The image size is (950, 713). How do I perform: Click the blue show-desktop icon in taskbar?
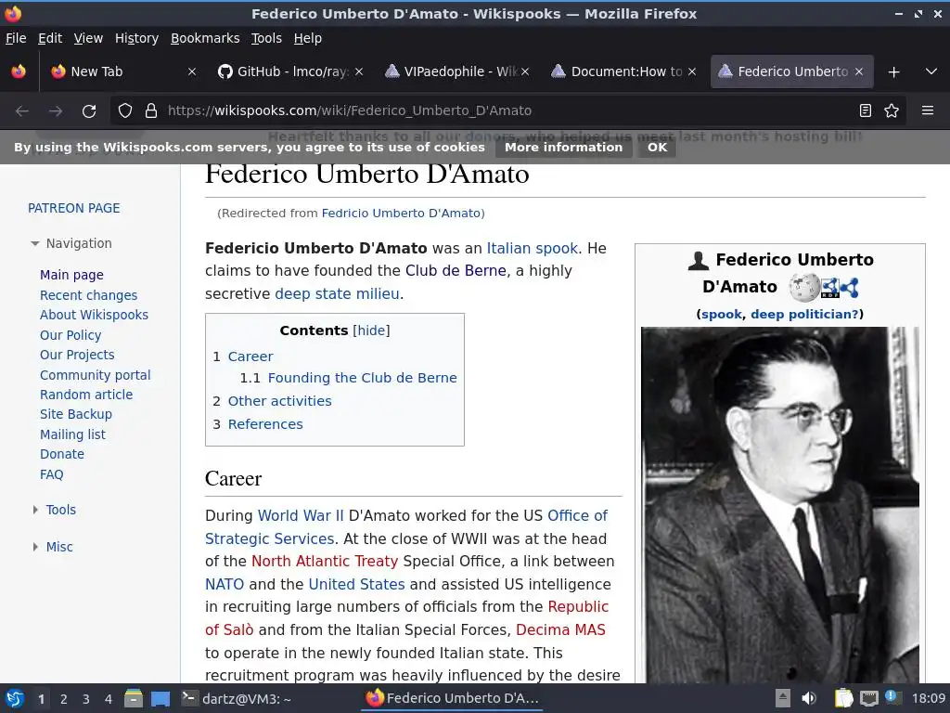coord(160,699)
